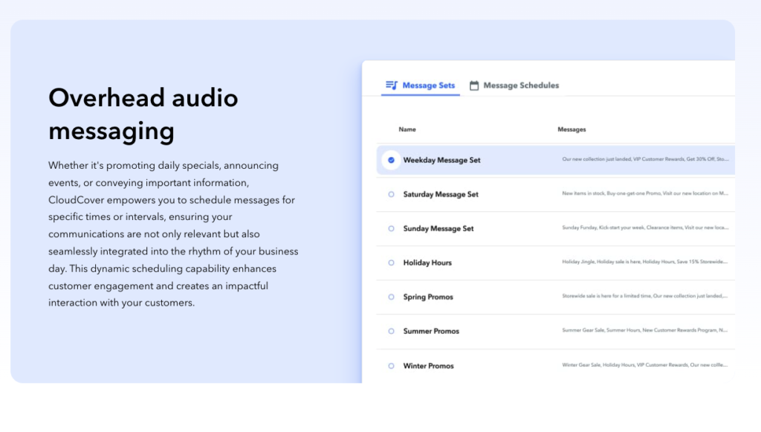The width and height of the screenshot is (761, 432).
Task: Select the Winter Promos radio button
Action: [x=391, y=366]
